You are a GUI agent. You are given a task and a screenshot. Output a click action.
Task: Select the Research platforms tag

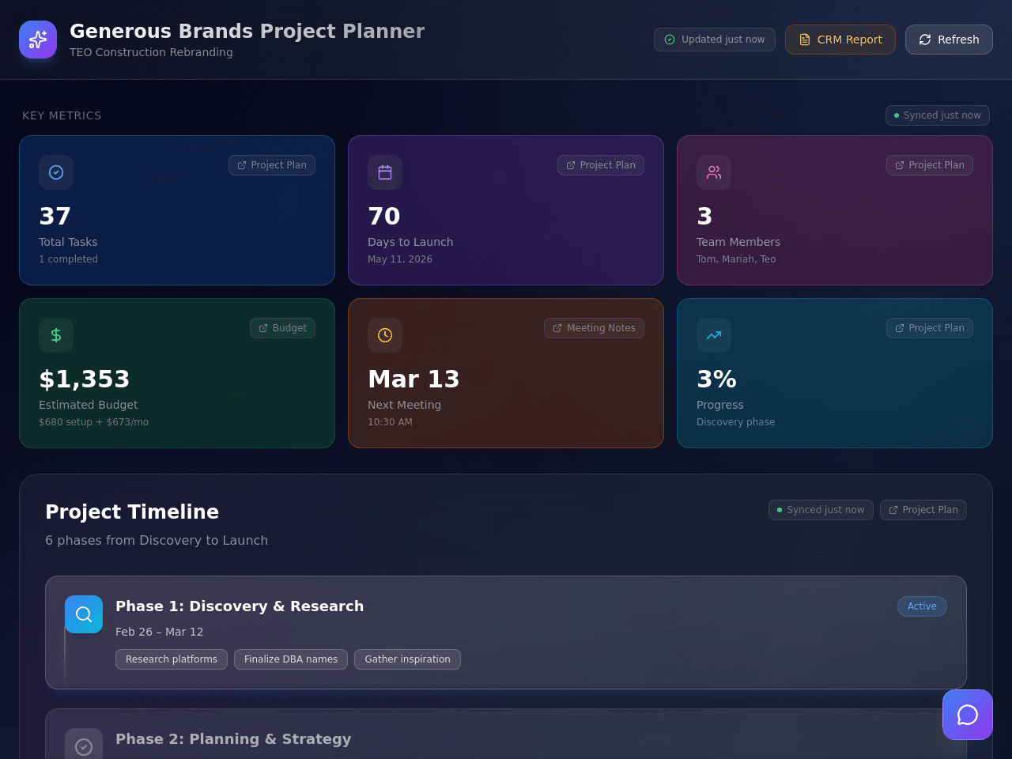172,659
